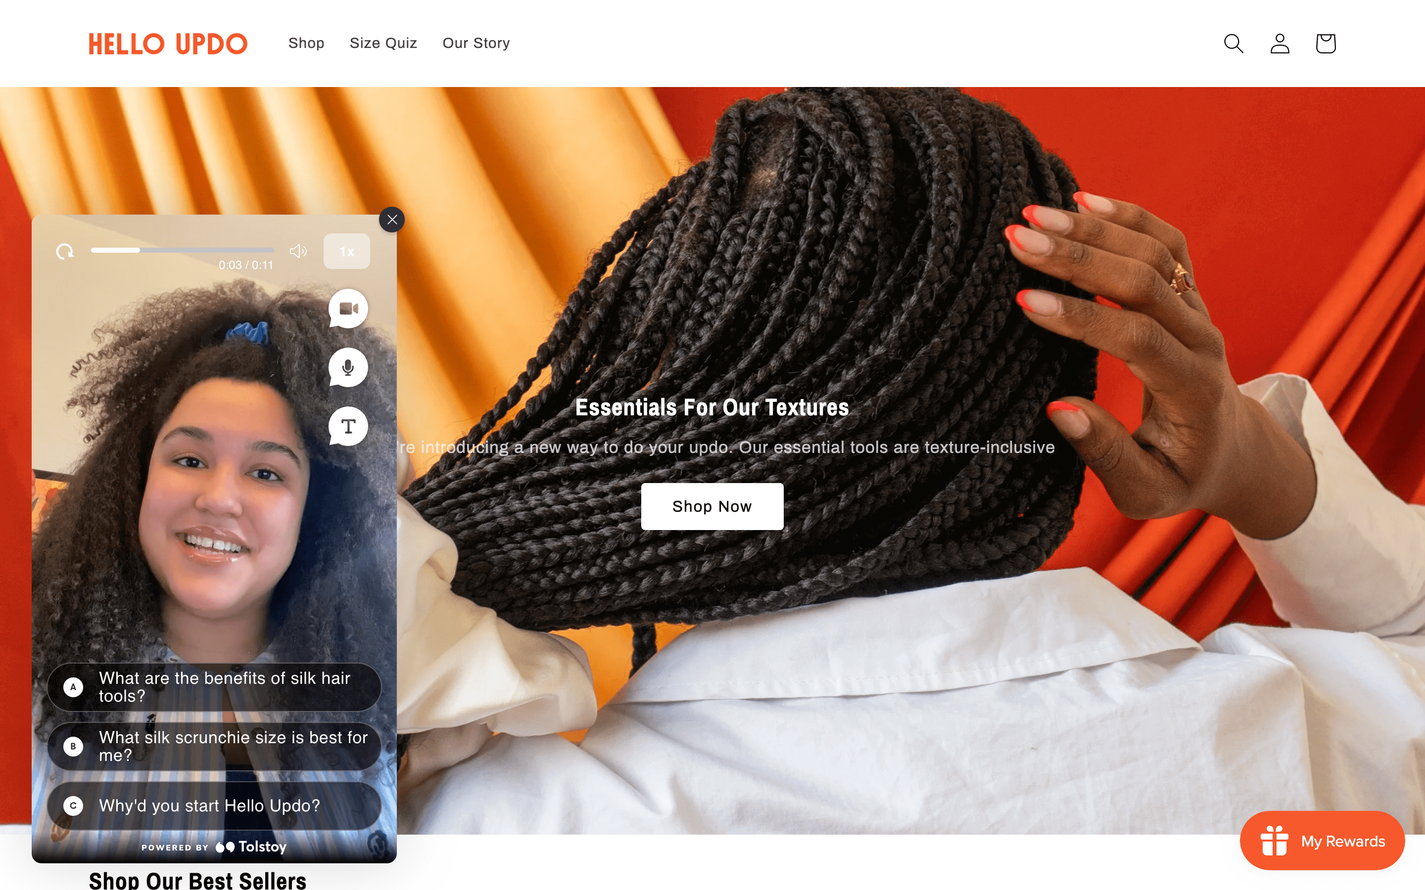Screen dimensions: 1425x890
Task: Expand question B about scrunchie size
Action: click(x=216, y=746)
